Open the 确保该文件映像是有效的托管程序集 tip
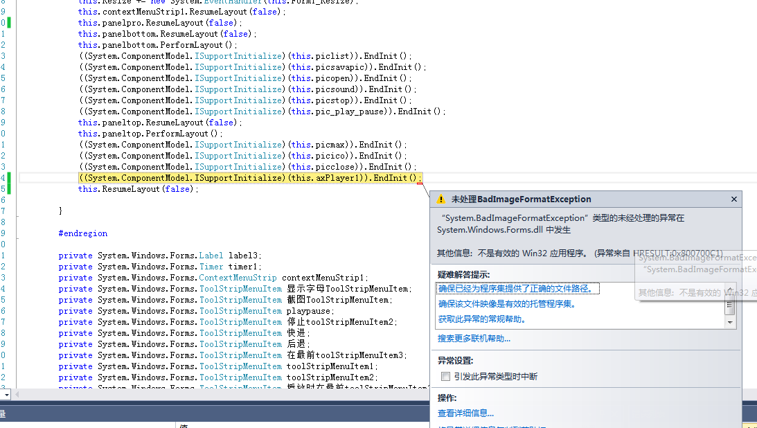The height and width of the screenshot is (428, 757). pos(507,304)
